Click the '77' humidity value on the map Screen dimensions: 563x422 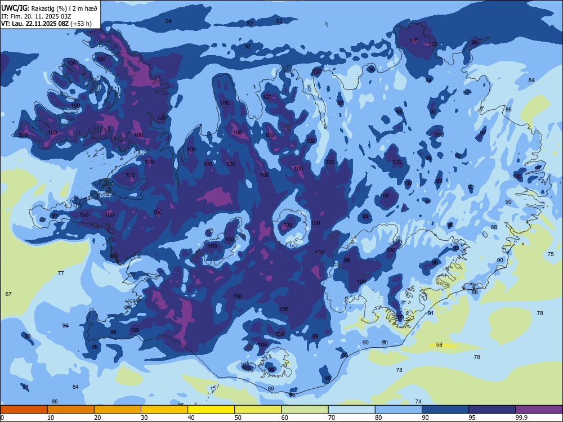61,273
